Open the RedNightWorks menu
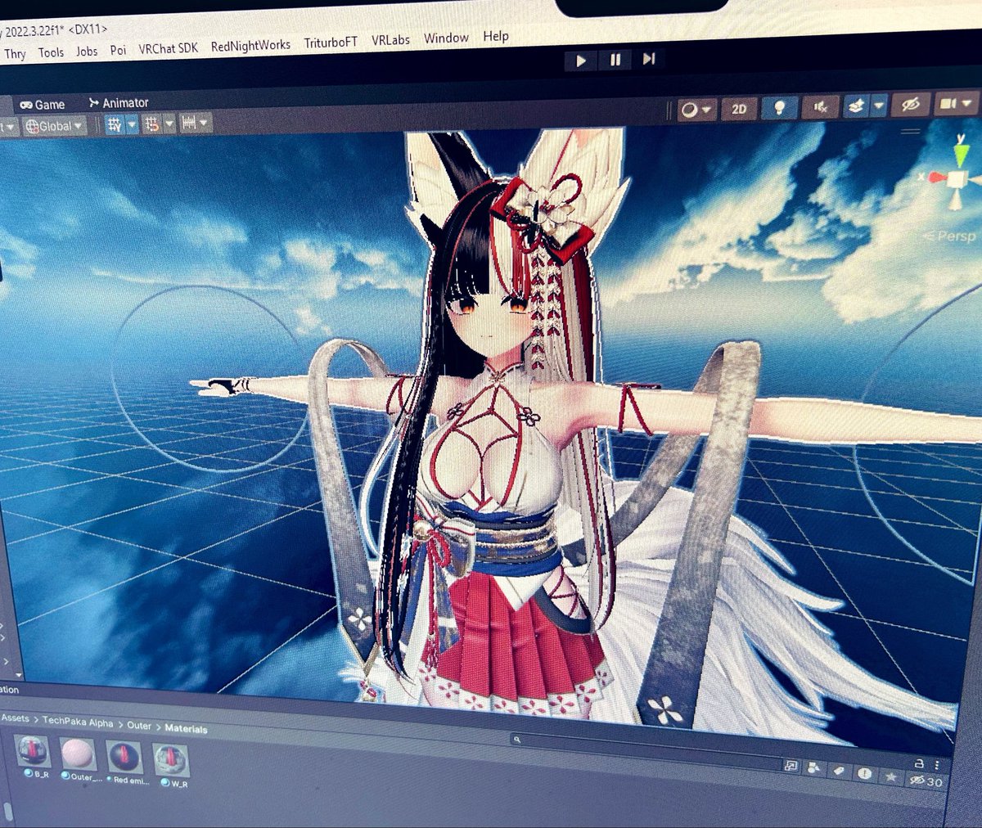This screenshot has width=982, height=828. point(250,46)
